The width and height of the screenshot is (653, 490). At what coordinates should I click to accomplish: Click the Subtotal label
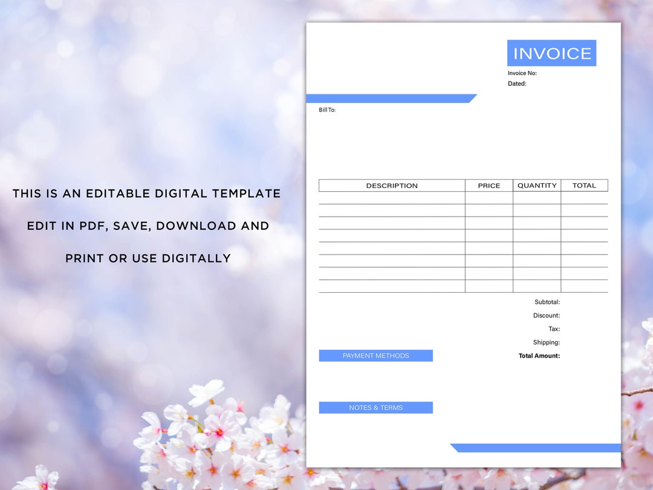point(543,302)
